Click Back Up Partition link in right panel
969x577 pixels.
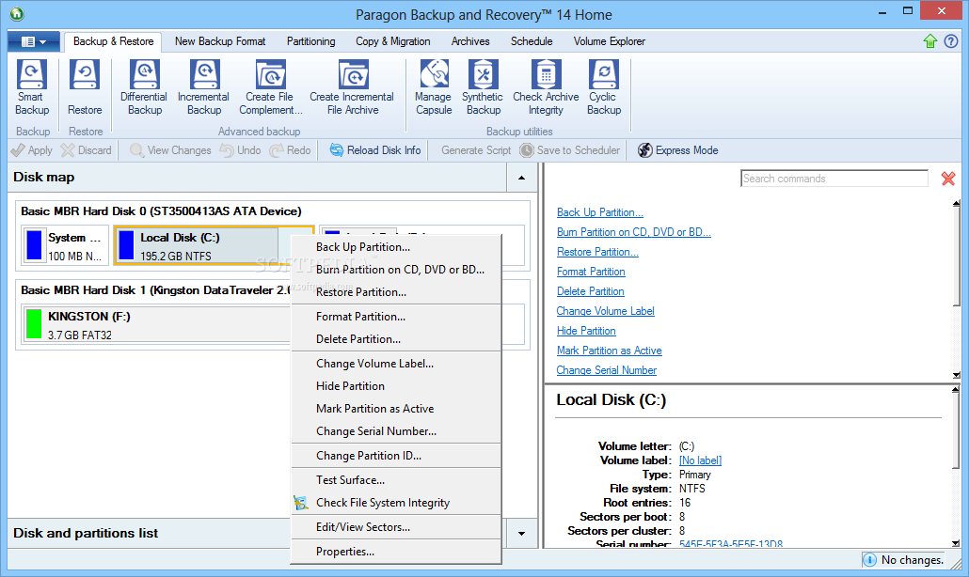(599, 212)
